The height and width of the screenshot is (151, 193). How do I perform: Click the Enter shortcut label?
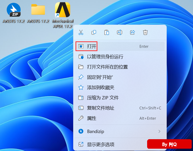pyautogui.click(x=144, y=46)
